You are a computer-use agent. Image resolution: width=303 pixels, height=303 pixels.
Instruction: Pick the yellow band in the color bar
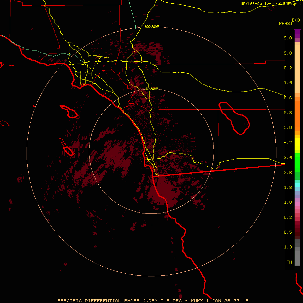pos(297,144)
